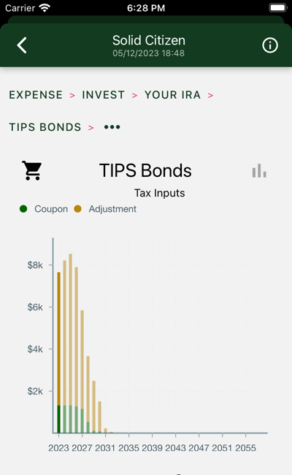
Task: Open the YOUR IRA breadcrumb
Action: (x=172, y=95)
